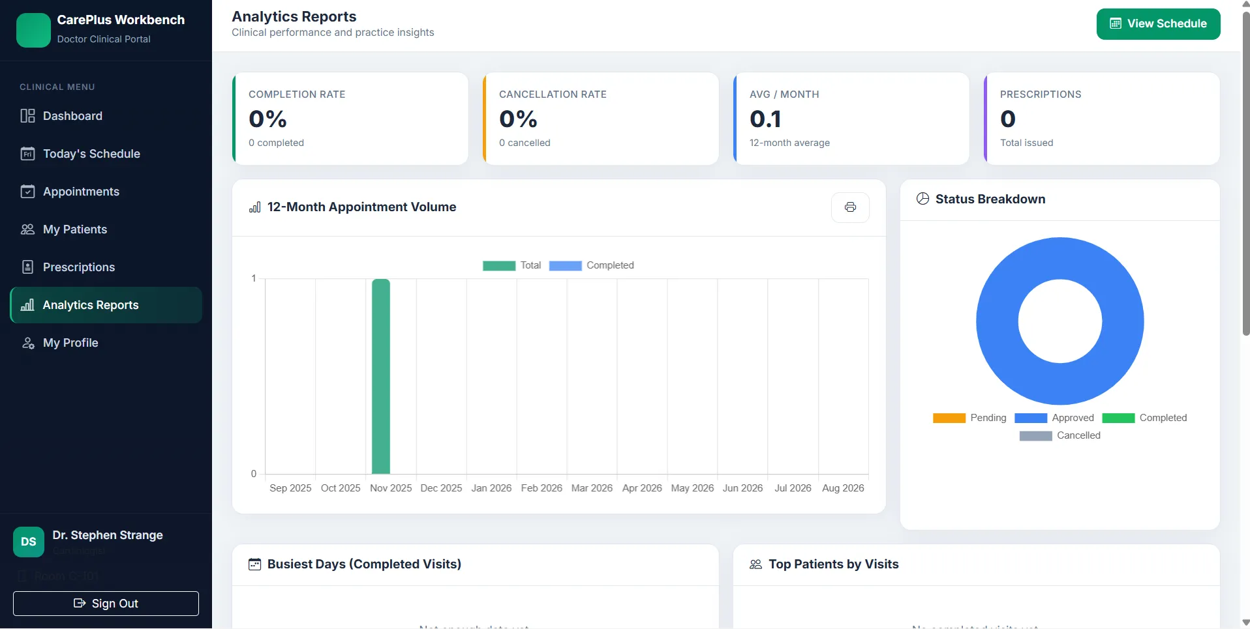Viewport: 1250px width, 629px height.
Task: Navigate to My Patients
Action: [x=106, y=229]
